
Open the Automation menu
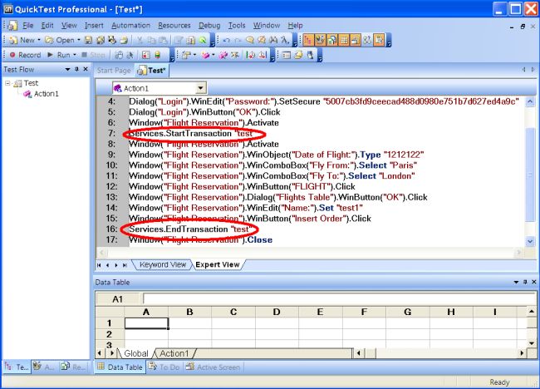point(130,26)
